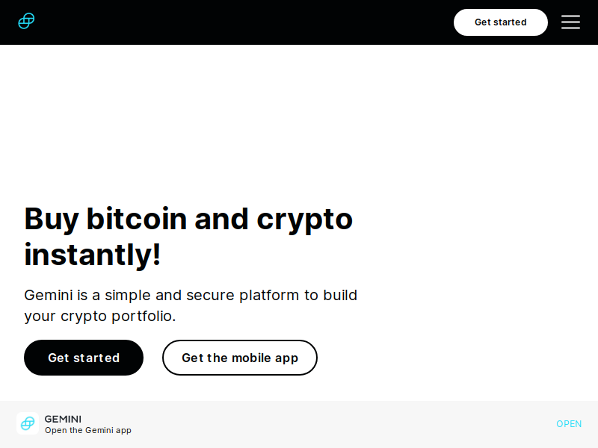The image size is (598, 448).
Task: Click the word 'crypto' in the headline
Action: [x=305, y=220]
